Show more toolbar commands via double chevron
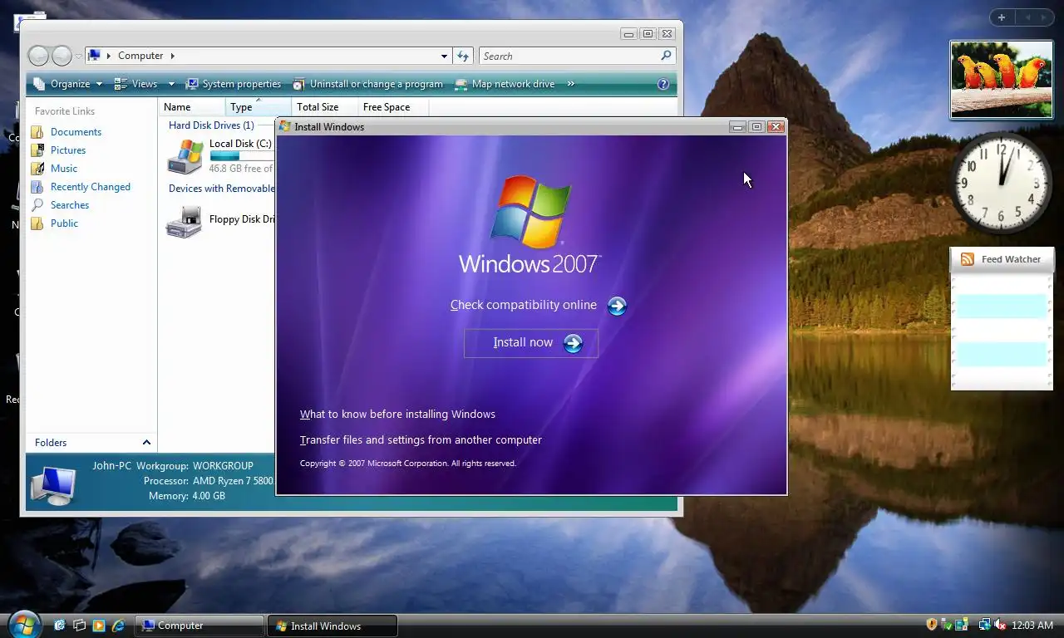1064x638 pixels. click(x=571, y=84)
